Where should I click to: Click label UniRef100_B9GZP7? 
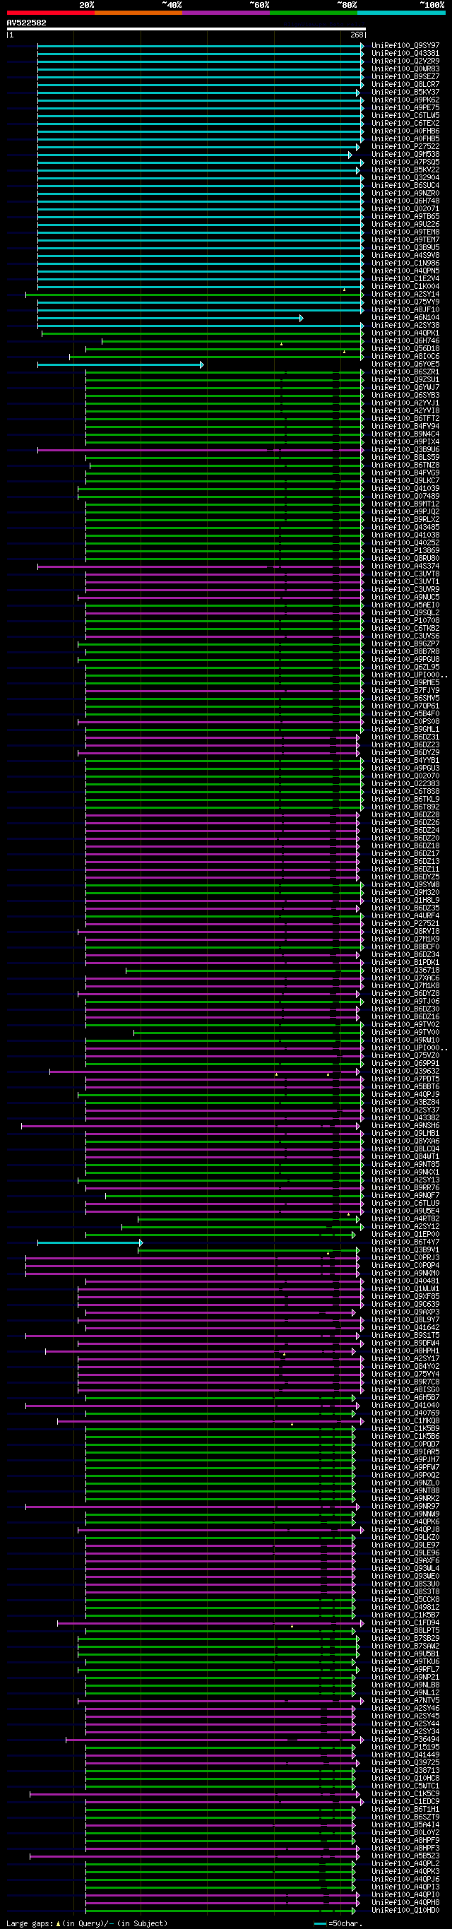click(405, 644)
